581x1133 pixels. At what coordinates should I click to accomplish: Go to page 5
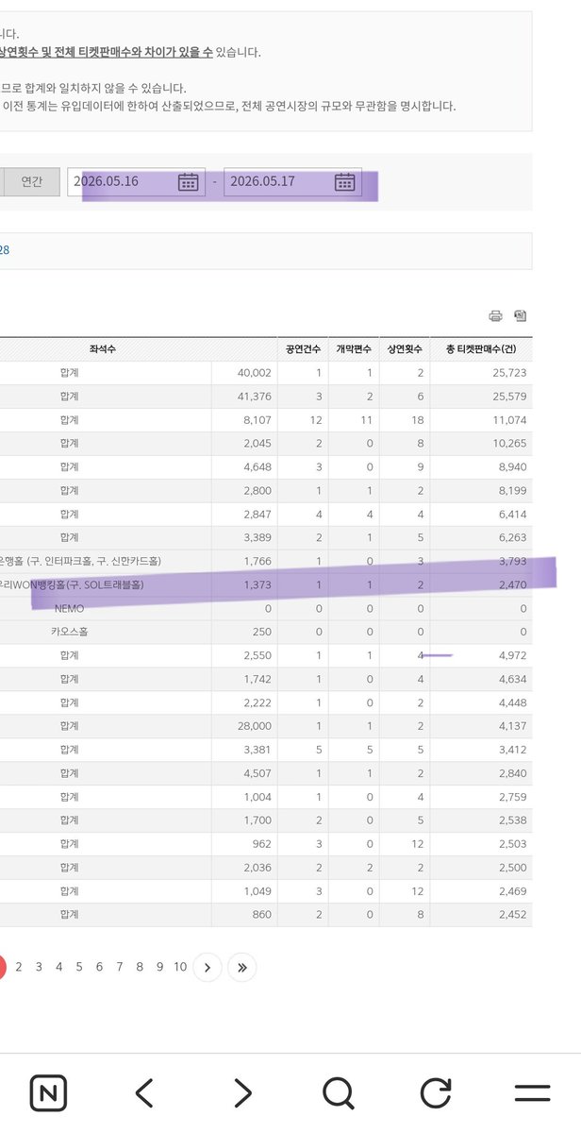(79, 967)
